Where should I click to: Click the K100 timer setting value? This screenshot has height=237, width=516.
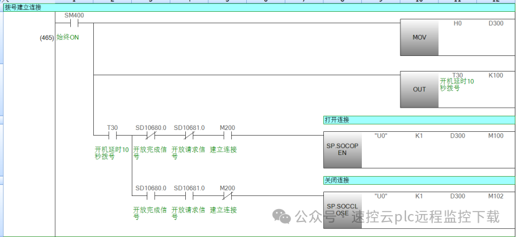tap(495, 75)
